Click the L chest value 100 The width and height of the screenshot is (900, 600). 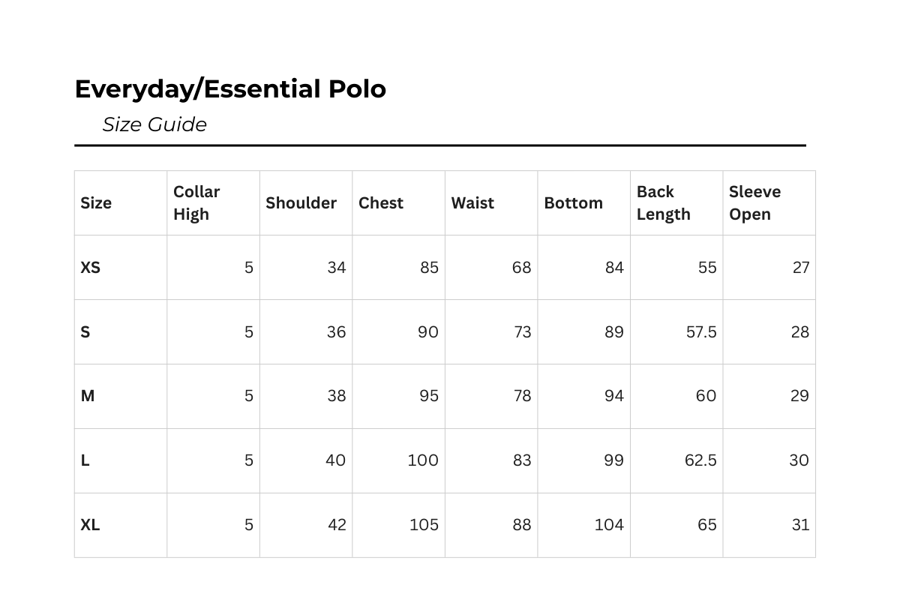pyautogui.click(x=423, y=460)
